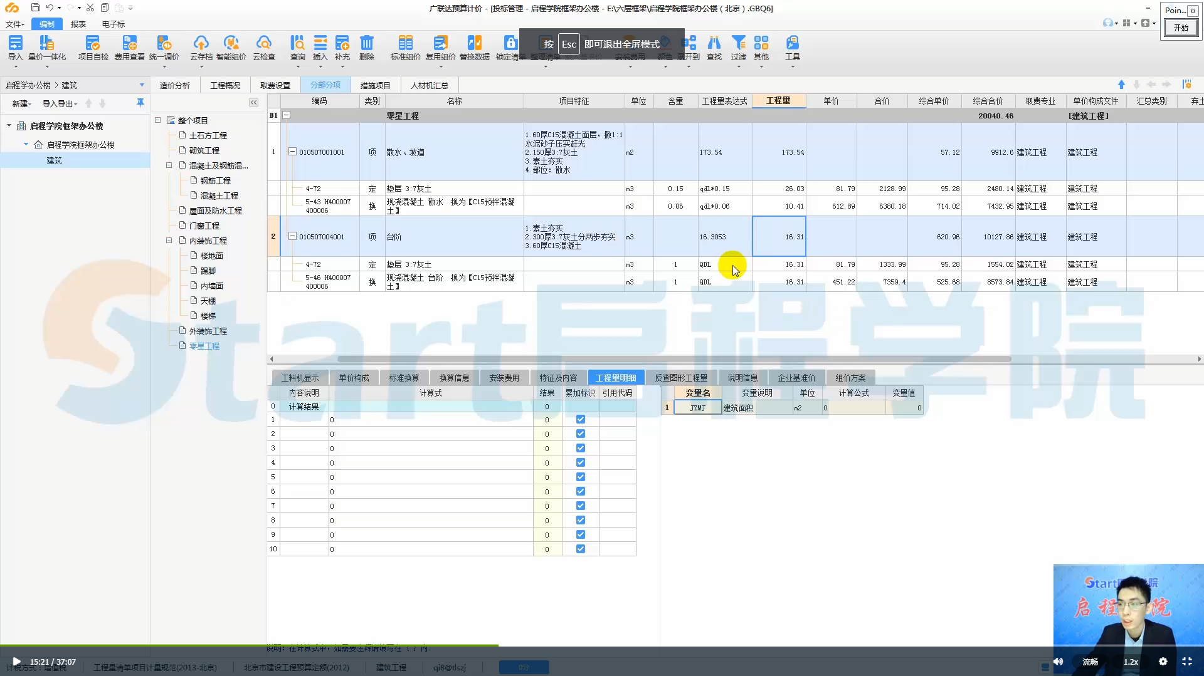Collapse the 整个项目 tree node

tap(158, 120)
